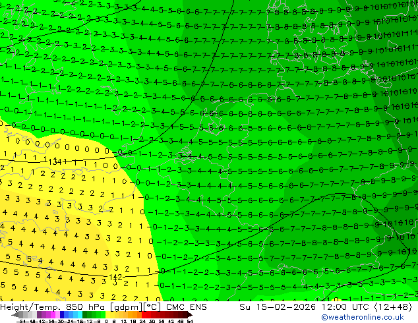Image resolution: width=418 pixels, height=323 pixels.
Task: Click the 'Height/Temp. 850 hPa' map title
Action: coord(52,307)
